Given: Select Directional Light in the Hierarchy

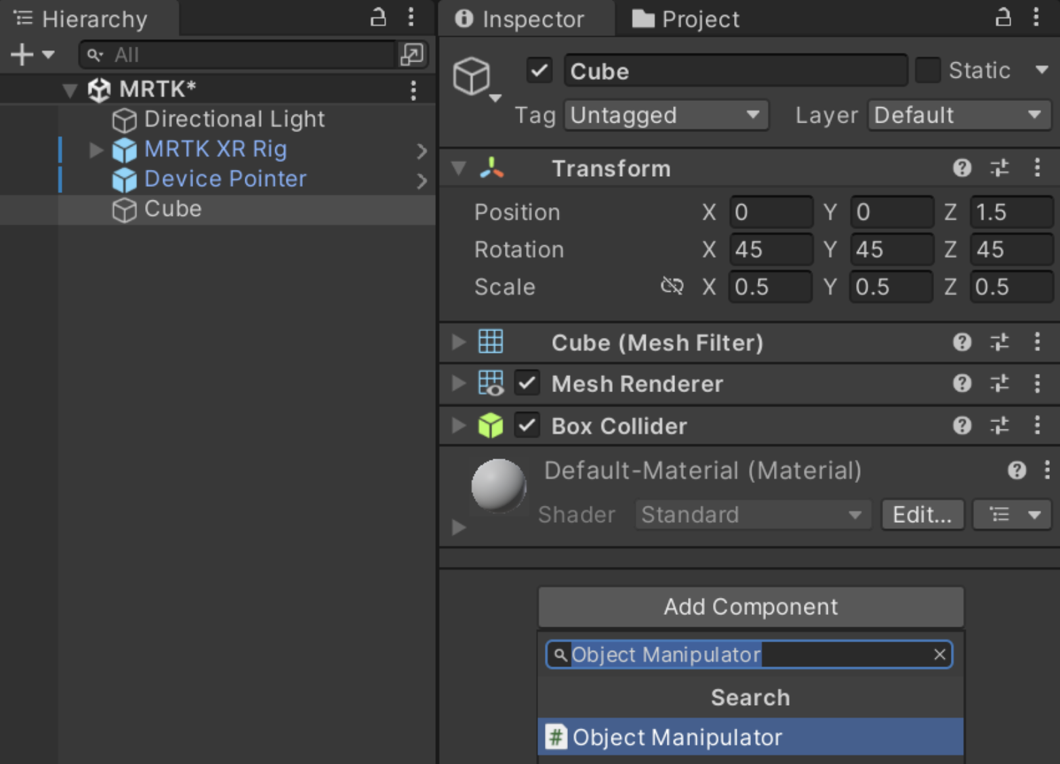Looking at the screenshot, I should click(235, 119).
